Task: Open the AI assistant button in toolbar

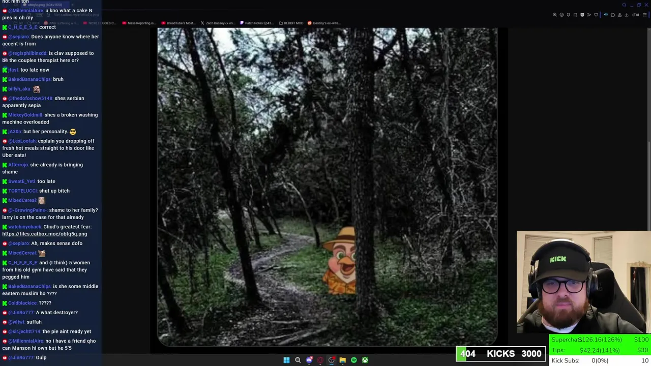Action: pyautogui.click(x=635, y=15)
